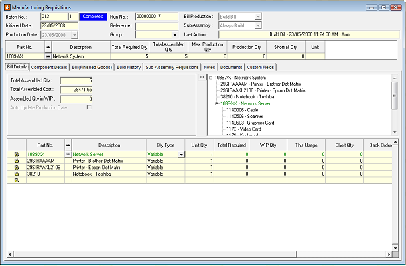Click the batch sequence field showing 1

point(73,17)
